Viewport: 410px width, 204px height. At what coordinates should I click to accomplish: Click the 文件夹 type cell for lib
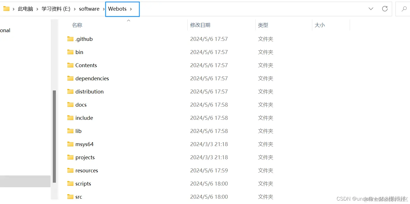(x=266, y=131)
